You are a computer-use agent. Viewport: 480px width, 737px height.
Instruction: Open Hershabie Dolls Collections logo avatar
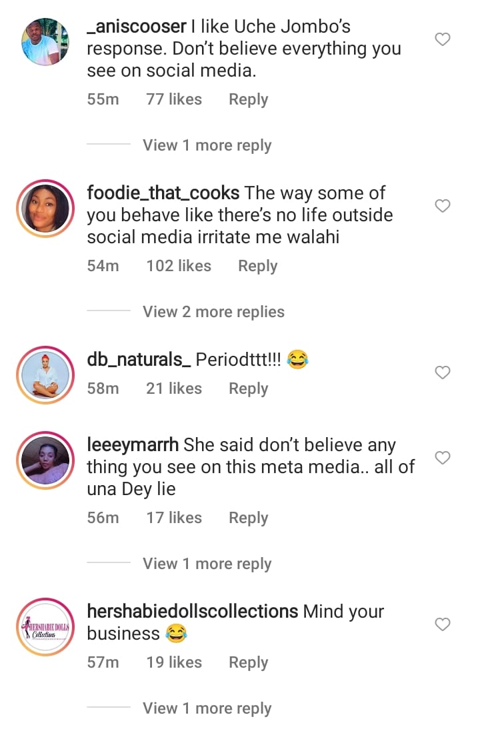click(45, 626)
